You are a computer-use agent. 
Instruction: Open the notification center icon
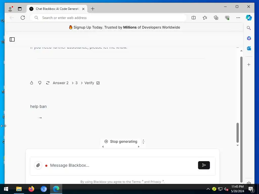tap(251, 189)
